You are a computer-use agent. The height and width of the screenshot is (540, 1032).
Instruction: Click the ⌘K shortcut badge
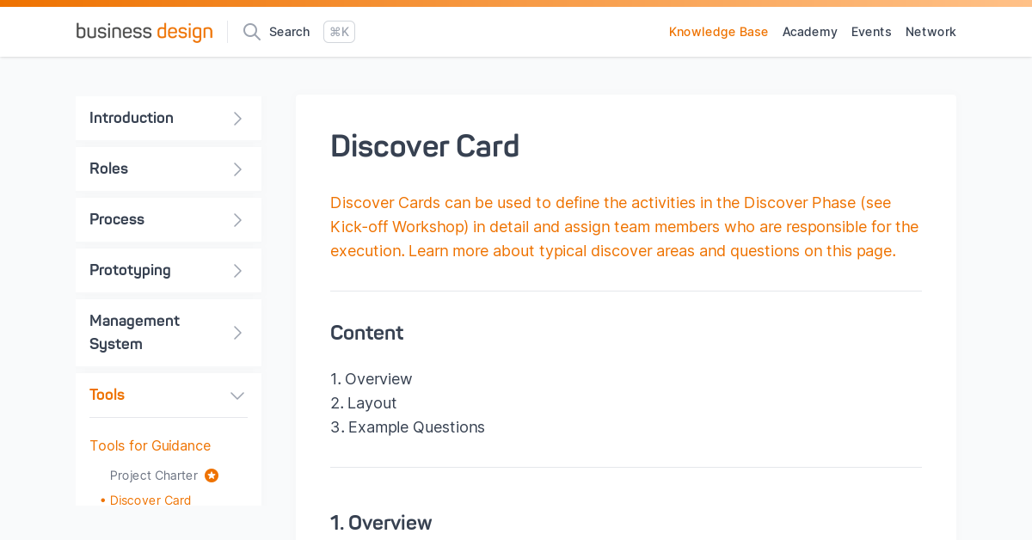pos(339,32)
